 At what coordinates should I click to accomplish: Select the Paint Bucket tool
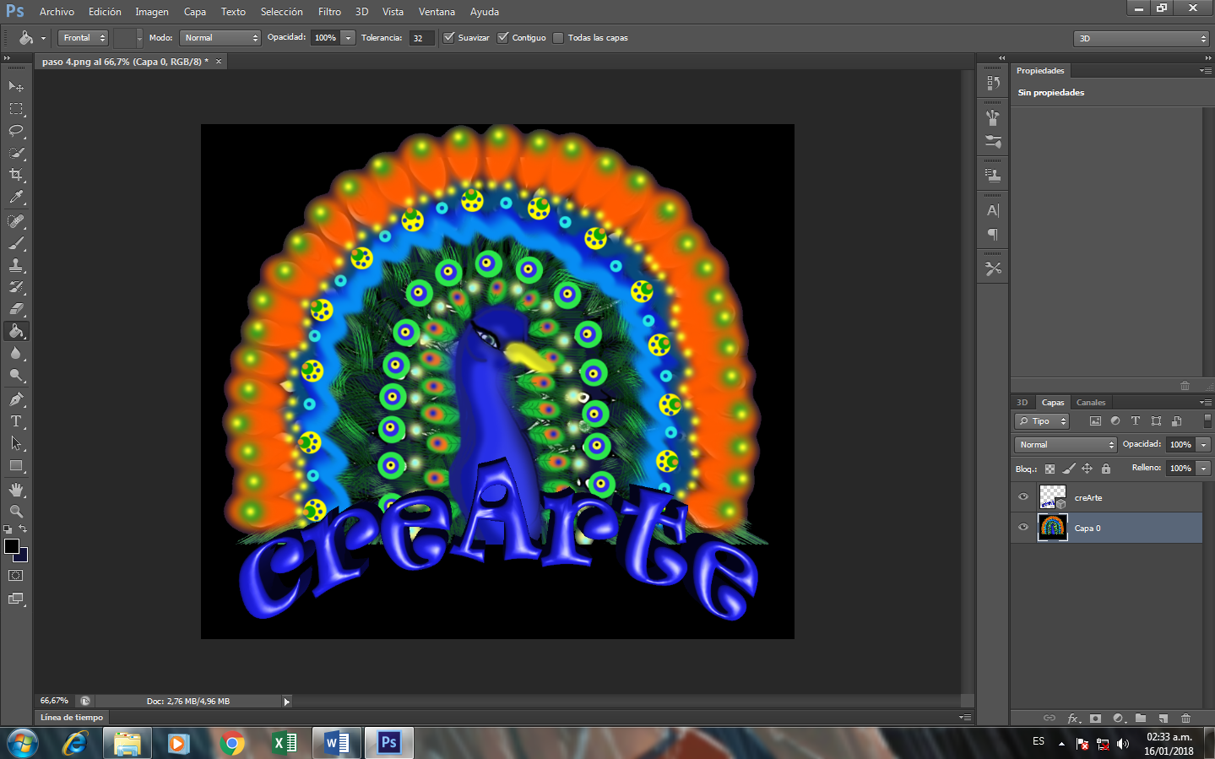[x=16, y=331]
